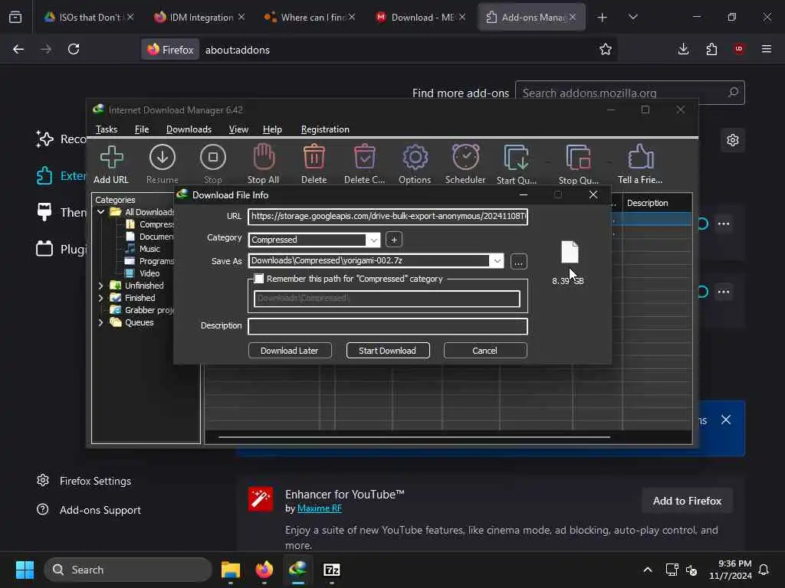Expand Finished category
This screenshot has width=785, height=588.
coord(100,298)
